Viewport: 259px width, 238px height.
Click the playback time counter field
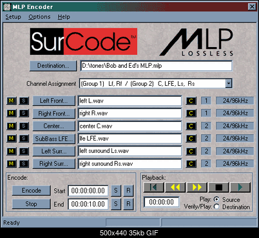click(162, 202)
